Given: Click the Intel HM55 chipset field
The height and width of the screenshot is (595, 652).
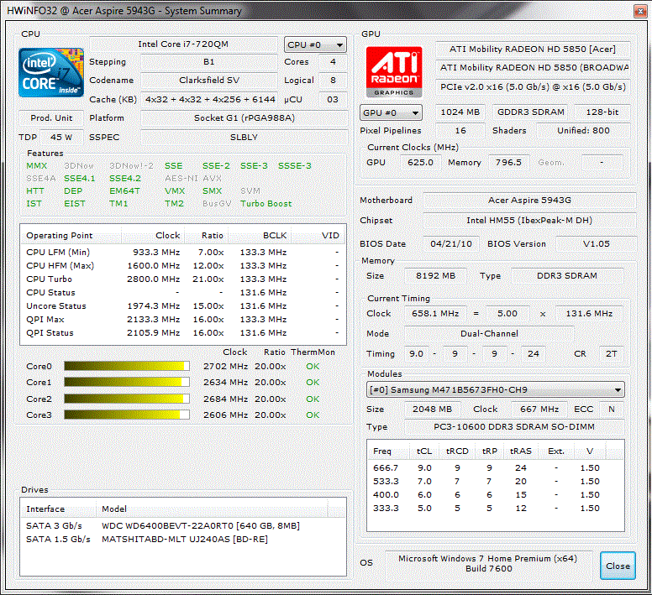Looking at the screenshot, I should tap(529, 220).
